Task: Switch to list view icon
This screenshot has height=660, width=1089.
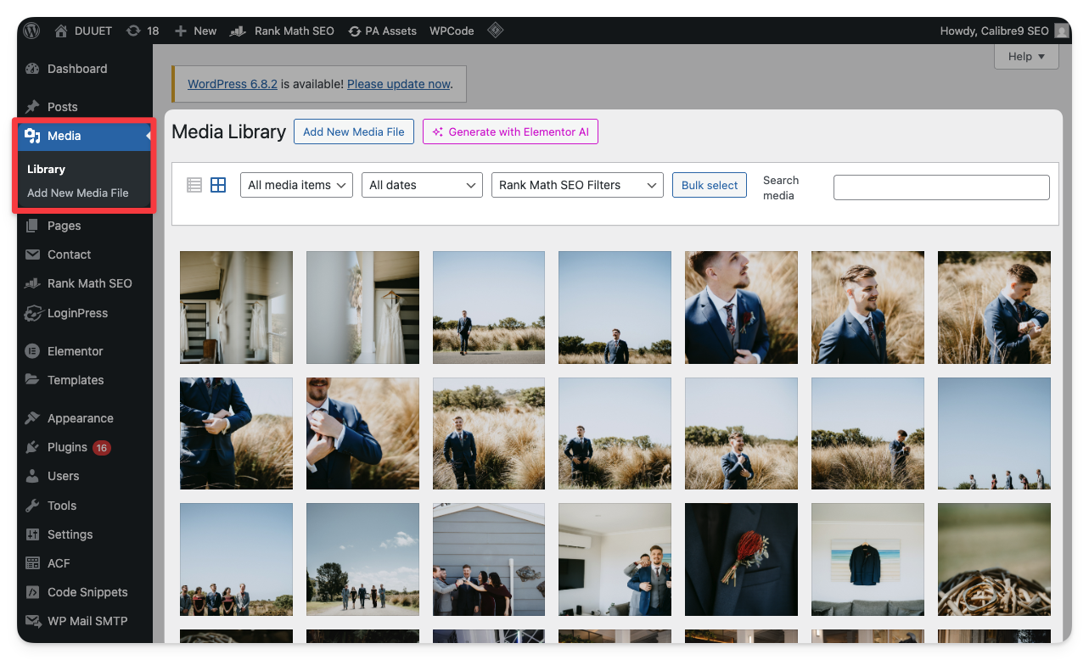Action: pos(194,185)
